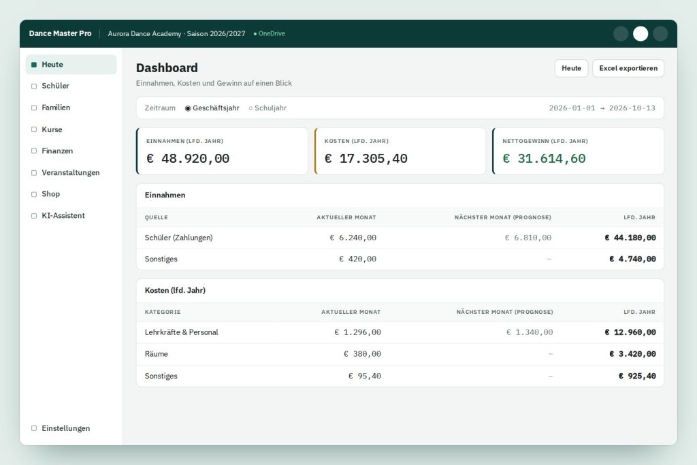Launch the KI-Assistent section
This screenshot has width=697, height=465.
click(x=71, y=216)
